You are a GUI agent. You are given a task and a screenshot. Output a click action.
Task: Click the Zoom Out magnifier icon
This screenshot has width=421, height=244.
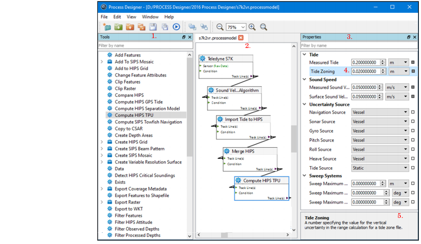(x=220, y=27)
